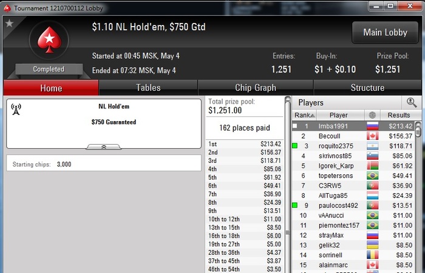Toggle green marker beside paulocost492
Screen dimensions: 425x273
coord(295,205)
